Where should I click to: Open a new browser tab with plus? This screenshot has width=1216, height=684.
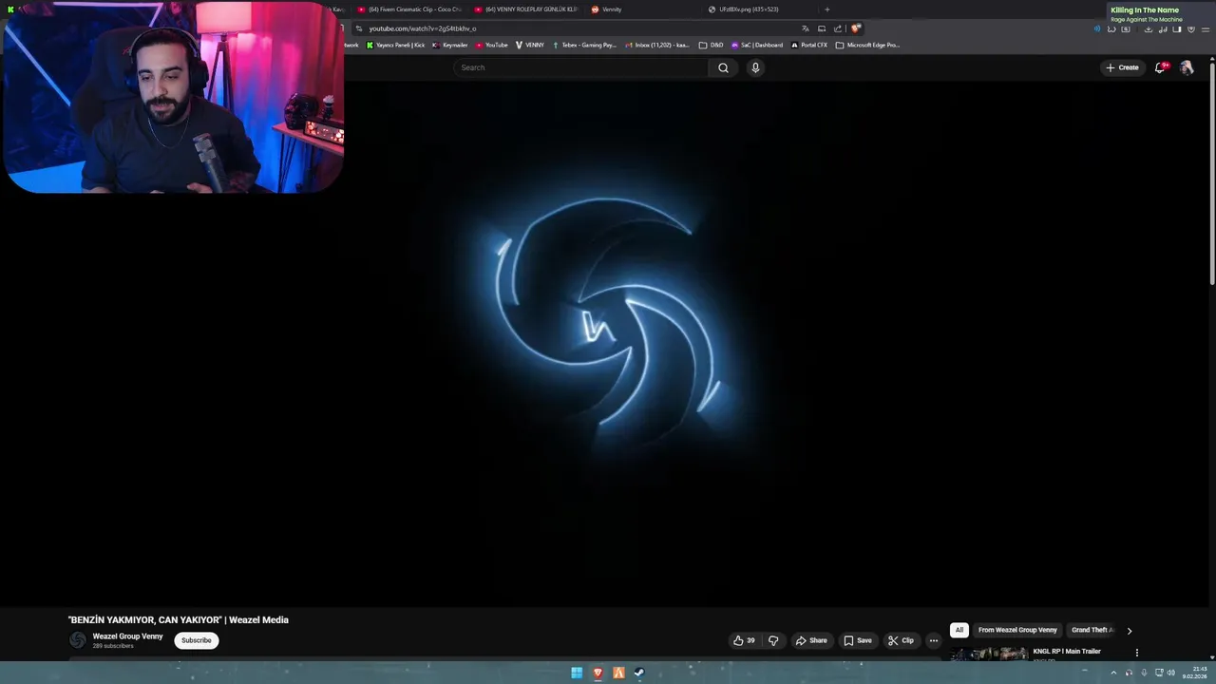click(826, 9)
